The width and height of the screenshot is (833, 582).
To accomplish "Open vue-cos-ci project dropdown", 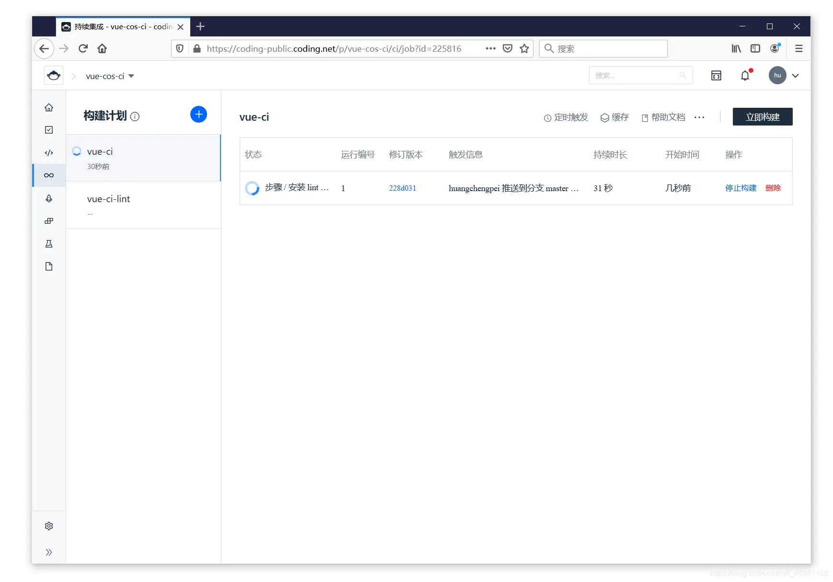I will coord(110,76).
